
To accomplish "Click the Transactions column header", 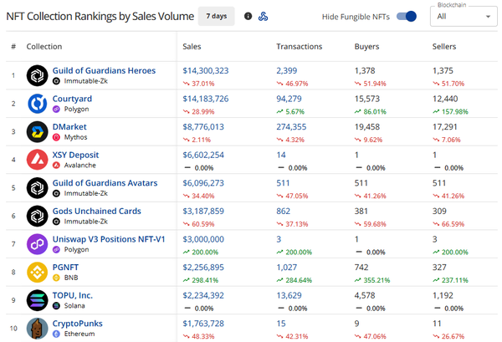I will (x=300, y=47).
